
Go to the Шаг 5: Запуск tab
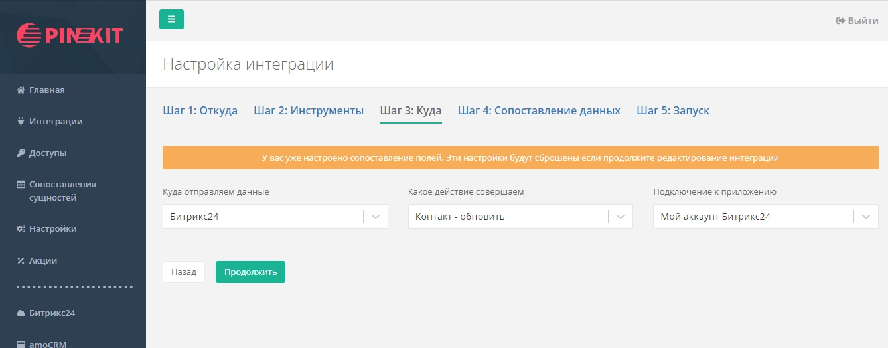pos(673,110)
